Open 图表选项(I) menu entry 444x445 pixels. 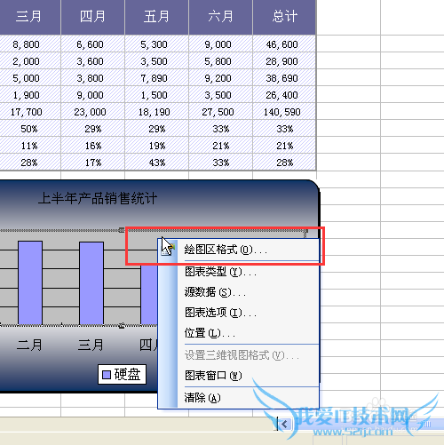(x=239, y=313)
